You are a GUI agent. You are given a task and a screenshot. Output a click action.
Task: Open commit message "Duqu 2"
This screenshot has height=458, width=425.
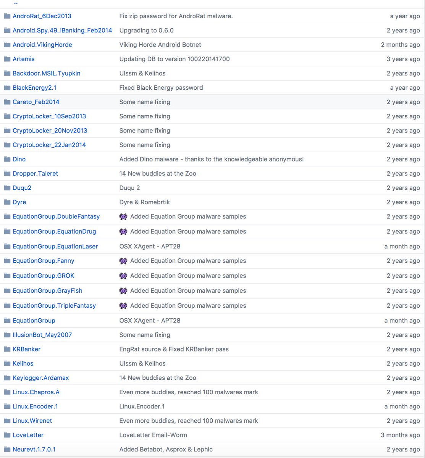(x=130, y=188)
